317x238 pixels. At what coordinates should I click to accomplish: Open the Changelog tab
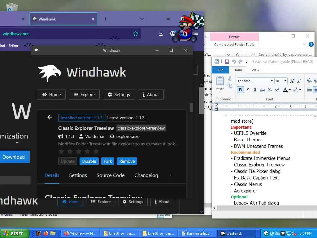(x=146, y=175)
